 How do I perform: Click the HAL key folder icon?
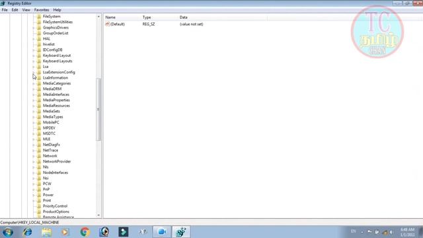[39, 39]
